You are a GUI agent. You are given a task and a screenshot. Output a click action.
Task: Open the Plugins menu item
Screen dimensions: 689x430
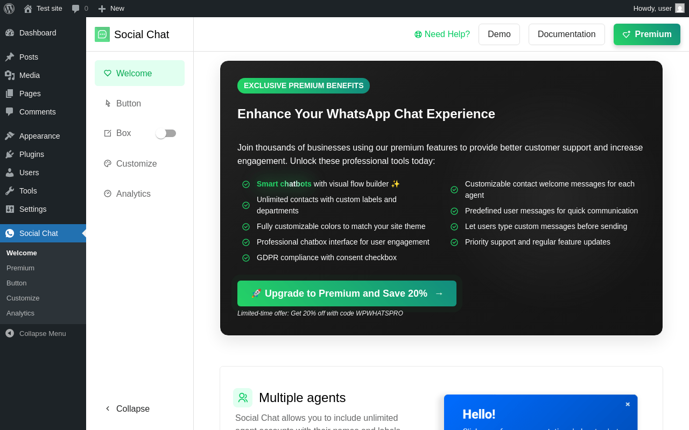pos(32,154)
